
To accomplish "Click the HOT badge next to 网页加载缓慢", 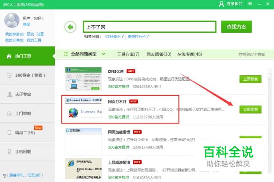I will [x=137, y=132].
